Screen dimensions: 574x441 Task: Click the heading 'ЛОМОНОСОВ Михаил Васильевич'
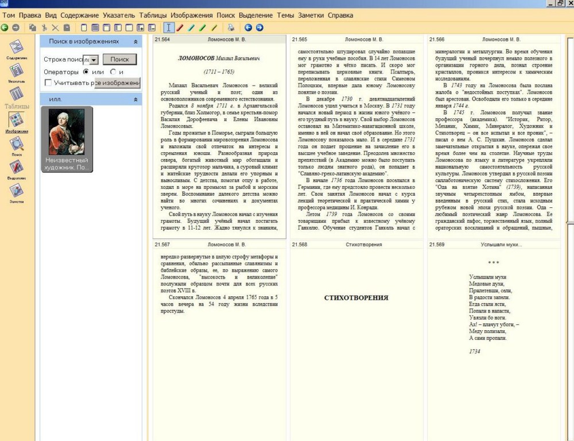click(x=219, y=58)
